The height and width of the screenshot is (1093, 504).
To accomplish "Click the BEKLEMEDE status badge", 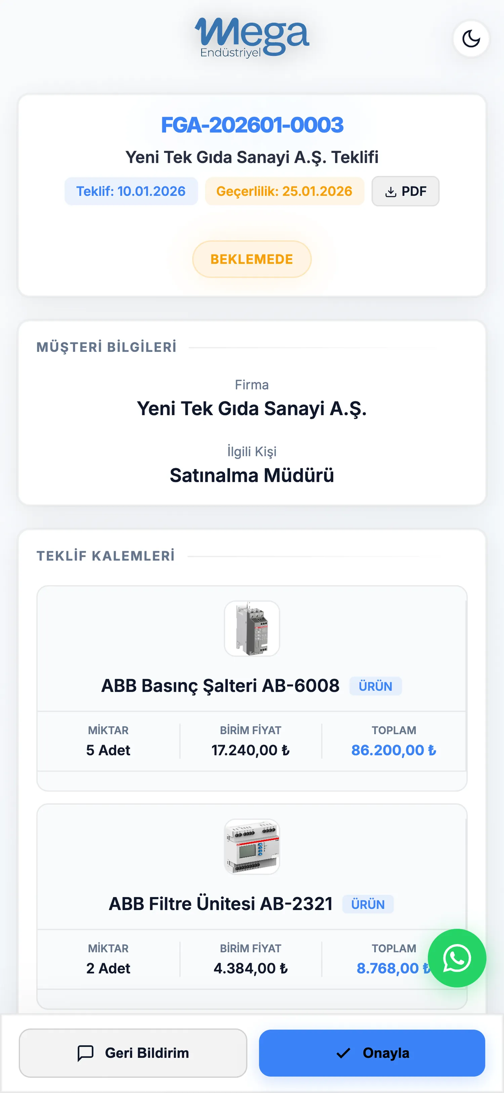I will pyautogui.click(x=252, y=259).
